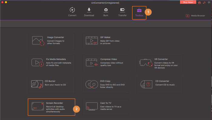
Task: Click the Cast To TV monitor icon
Action: pos(92,106)
